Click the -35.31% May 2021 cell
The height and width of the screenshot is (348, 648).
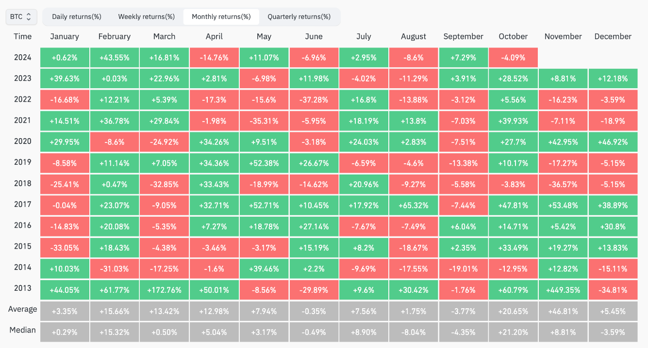(x=264, y=121)
